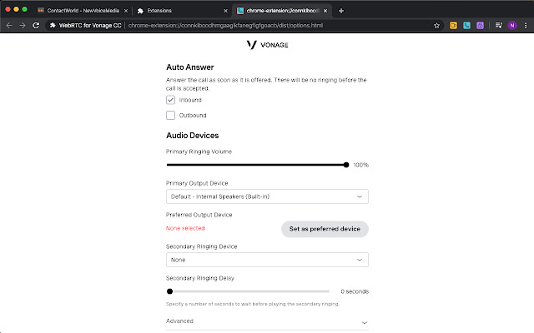Open the Primary Output Device dropdown
This screenshot has width=534, height=333.
tap(267, 196)
